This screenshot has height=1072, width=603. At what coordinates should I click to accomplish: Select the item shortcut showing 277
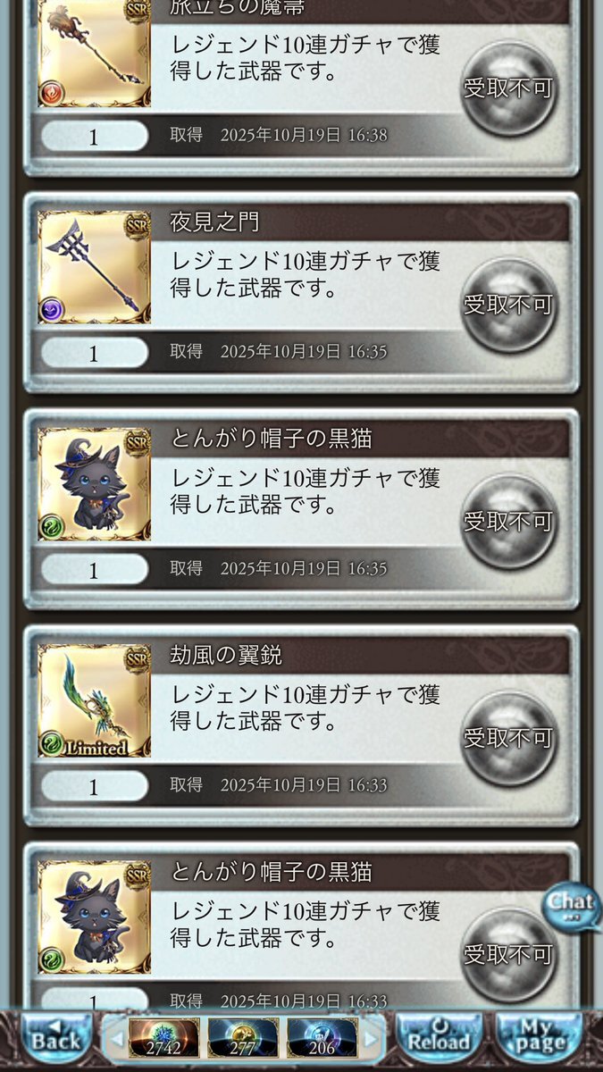(x=244, y=1038)
